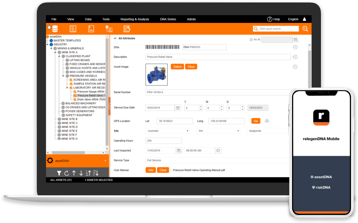Tap assetDNA on the mobile phone screen
Image resolution: width=358 pixels, height=223 pixels.
click(x=321, y=177)
